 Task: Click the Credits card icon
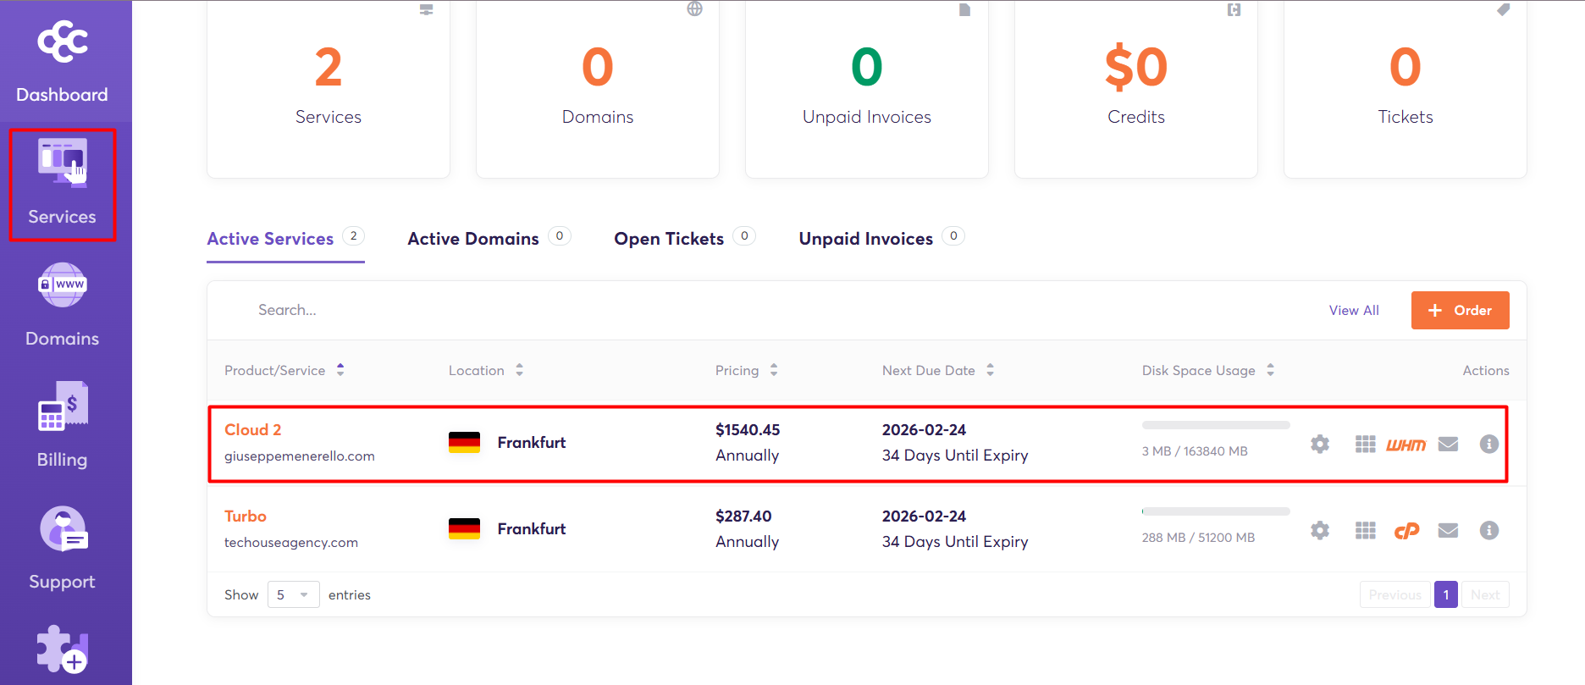tap(1234, 10)
